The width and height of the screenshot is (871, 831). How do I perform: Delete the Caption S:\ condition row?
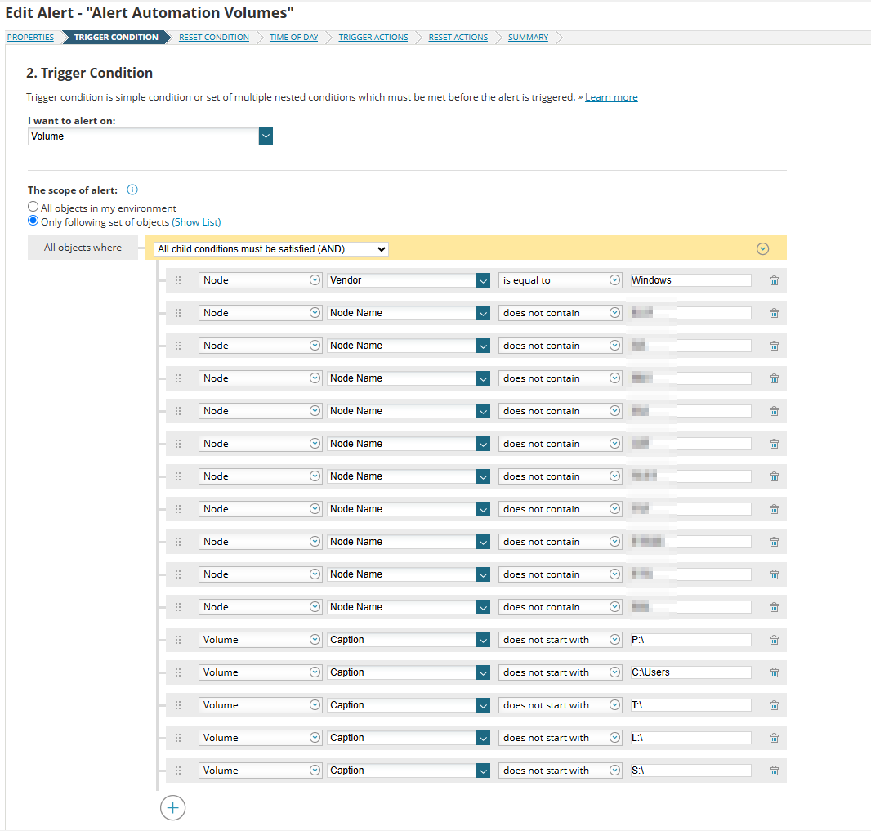click(774, 771)
